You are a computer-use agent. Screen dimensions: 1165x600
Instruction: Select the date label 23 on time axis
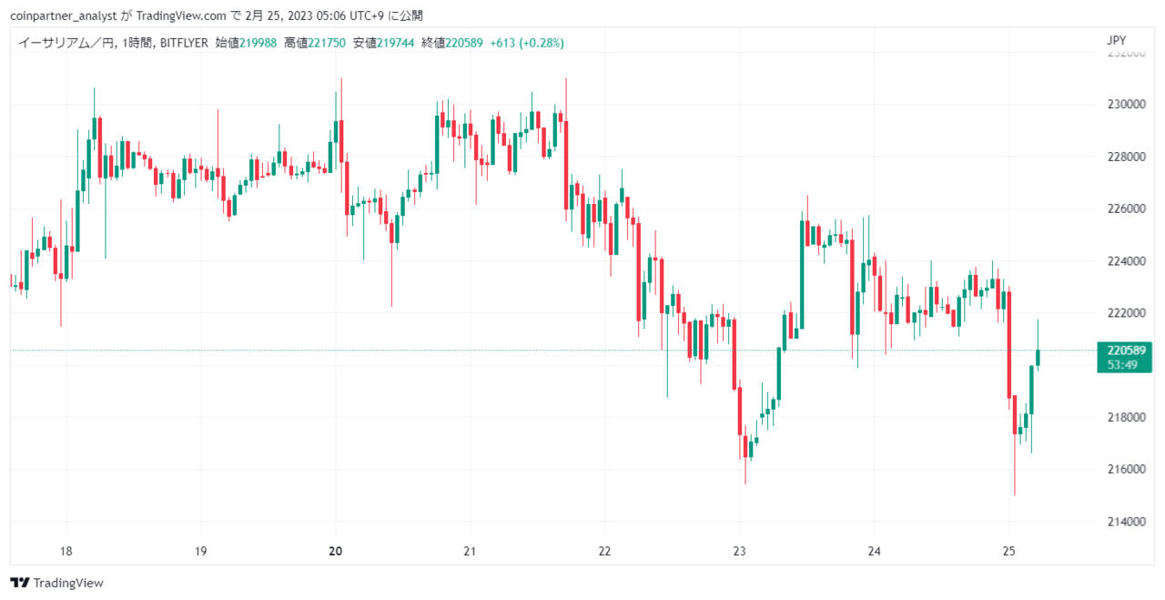click(x=739, y=551)
